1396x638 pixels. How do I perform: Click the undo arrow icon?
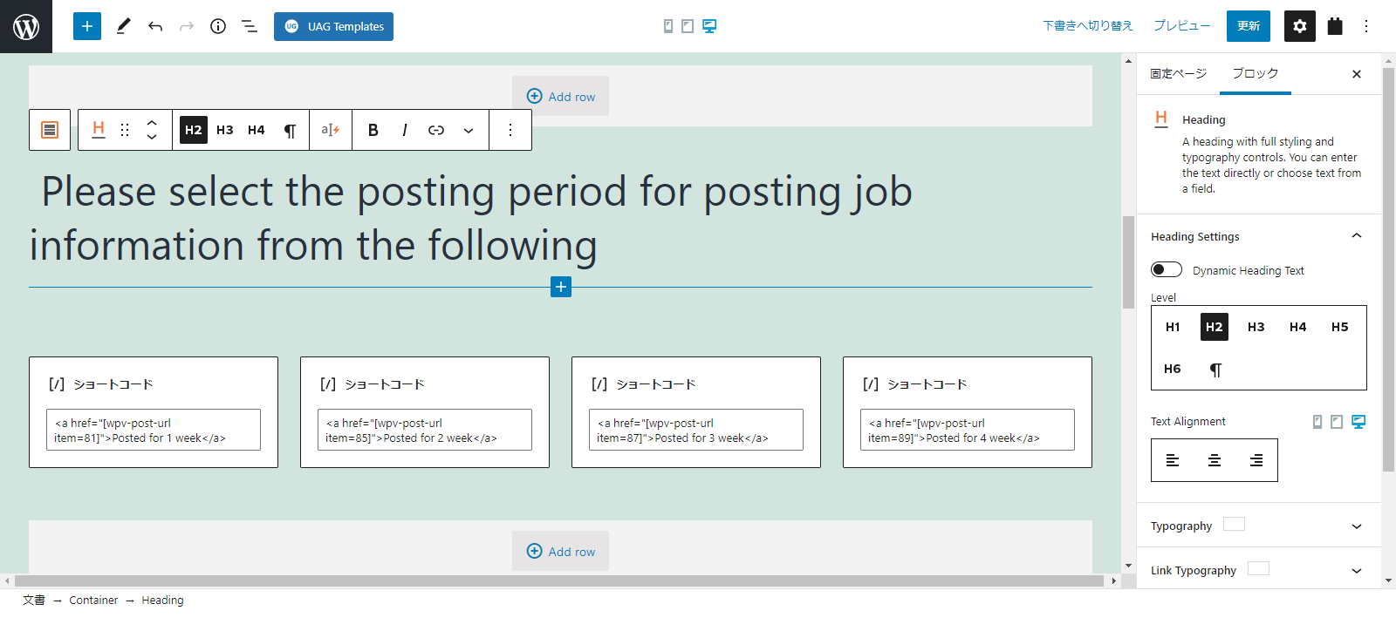pyautogui.click(x=155, y=26)
